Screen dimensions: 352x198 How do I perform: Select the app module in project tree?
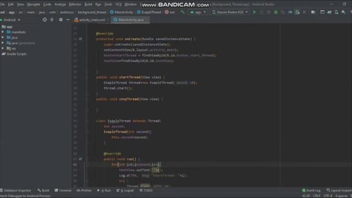[x=7, y=27]
